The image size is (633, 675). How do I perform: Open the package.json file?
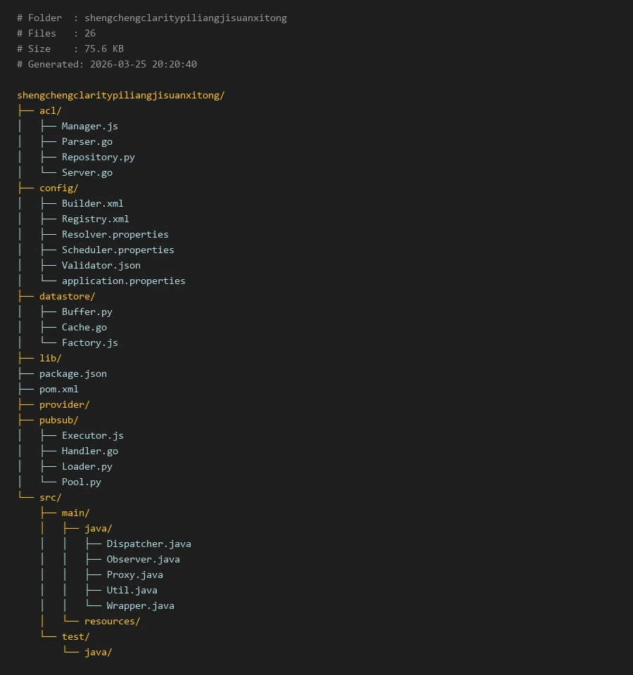point(72,374)
